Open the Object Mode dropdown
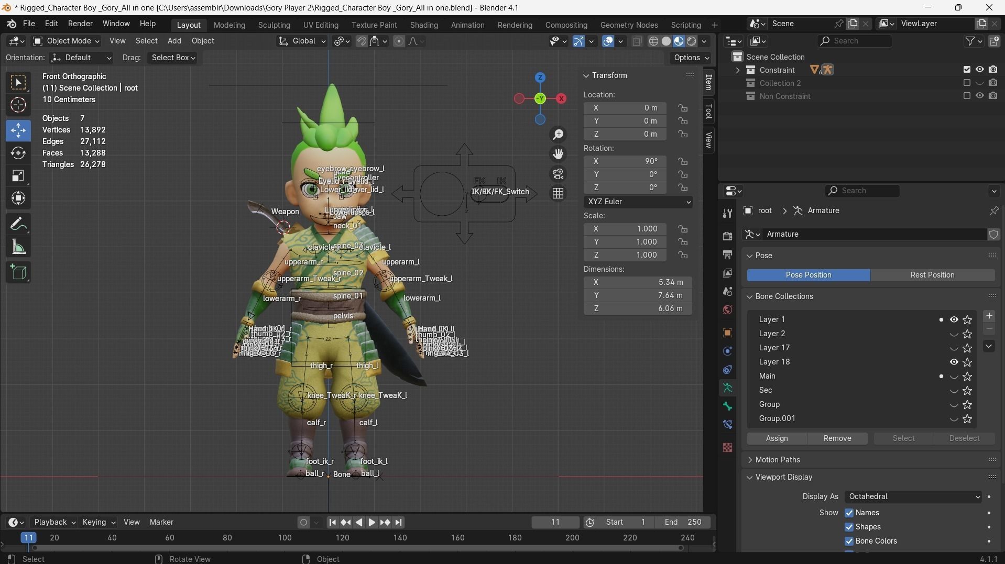The image size is (1005, 564). pyautogui.click(x=66, y=41)
